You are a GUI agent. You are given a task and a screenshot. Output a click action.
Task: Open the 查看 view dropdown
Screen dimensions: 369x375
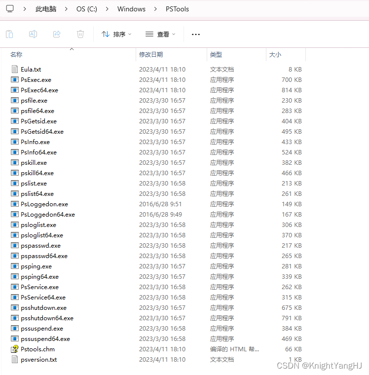[160, 34]
